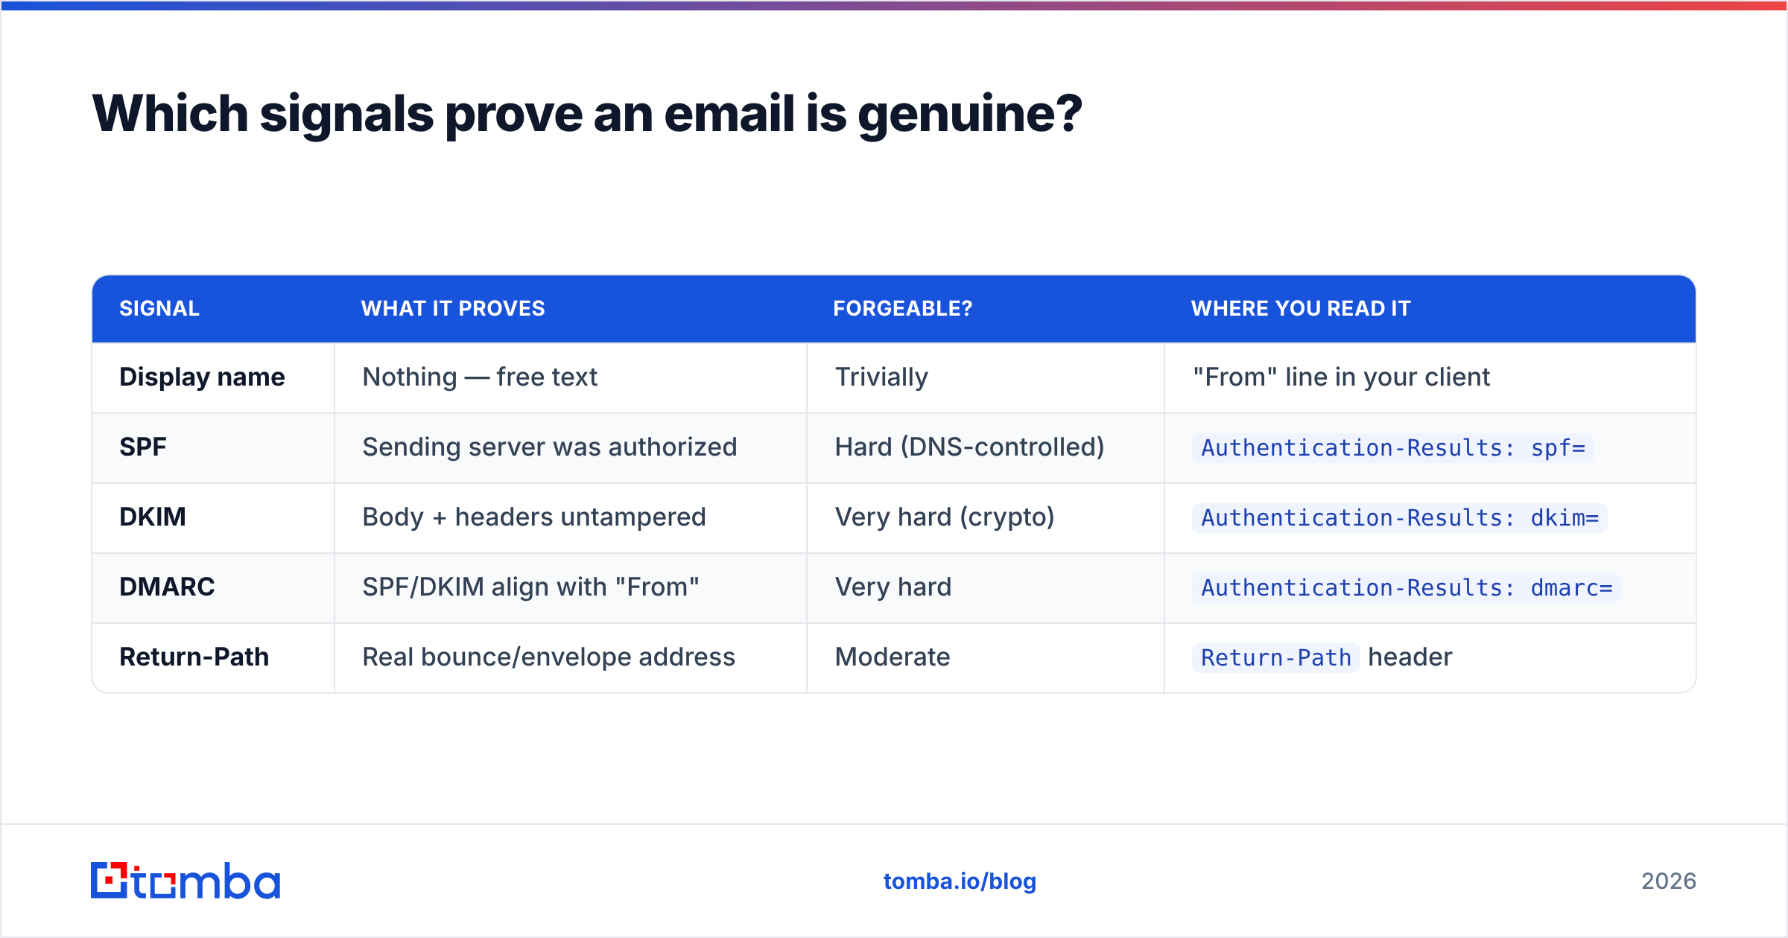1788x938 pixels.
Task: Click the 'Authentication-Results: spf=' code chip
Action: point(1393,448)
